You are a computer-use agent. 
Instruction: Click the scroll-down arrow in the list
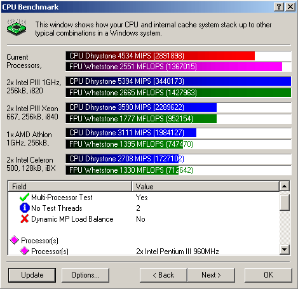coord(284,250)
